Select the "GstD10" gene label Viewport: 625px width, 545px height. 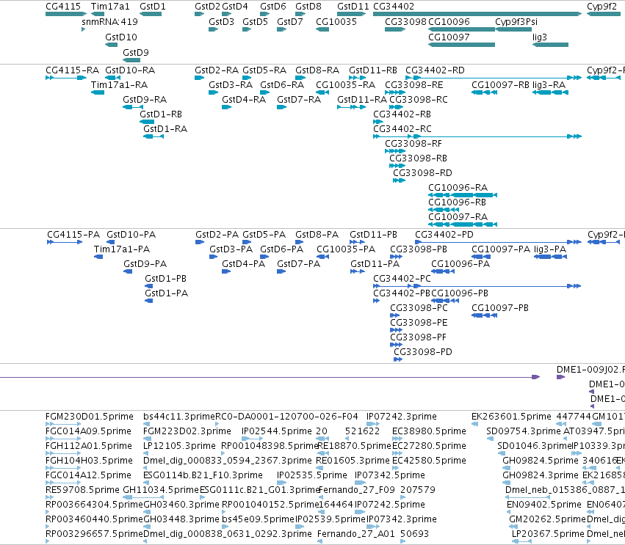pos(121,37)
